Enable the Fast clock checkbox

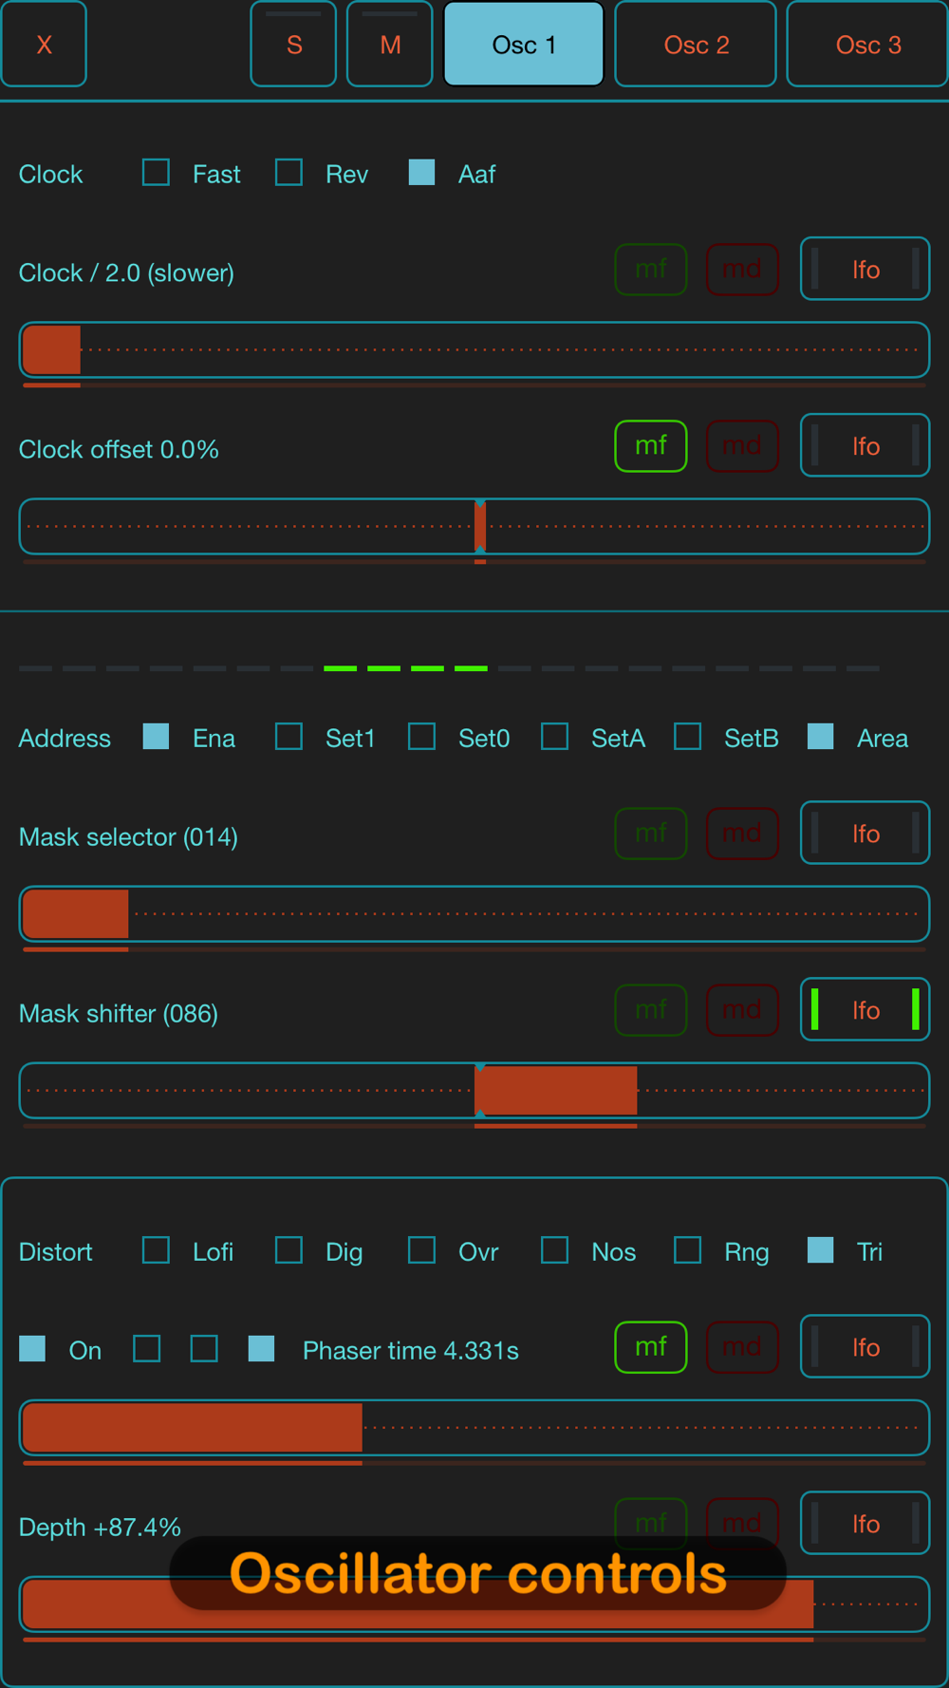click(x=157, y=173)
